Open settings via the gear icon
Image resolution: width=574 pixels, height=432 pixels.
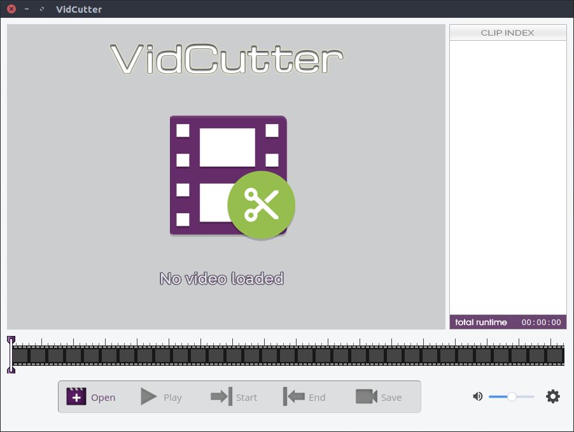point(553,396)
